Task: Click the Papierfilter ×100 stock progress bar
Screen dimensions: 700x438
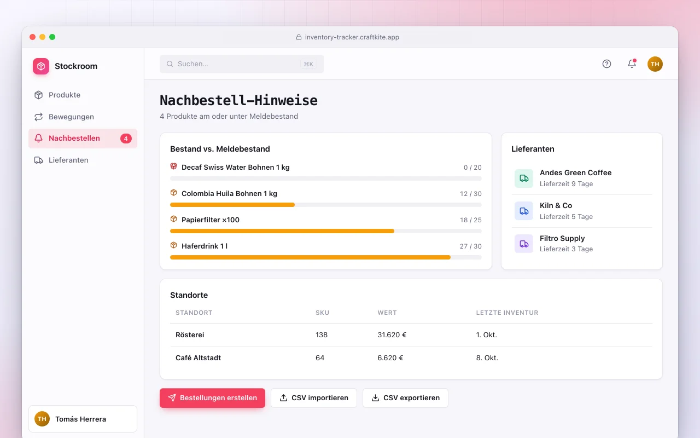Action: click(x=326, y=231)
